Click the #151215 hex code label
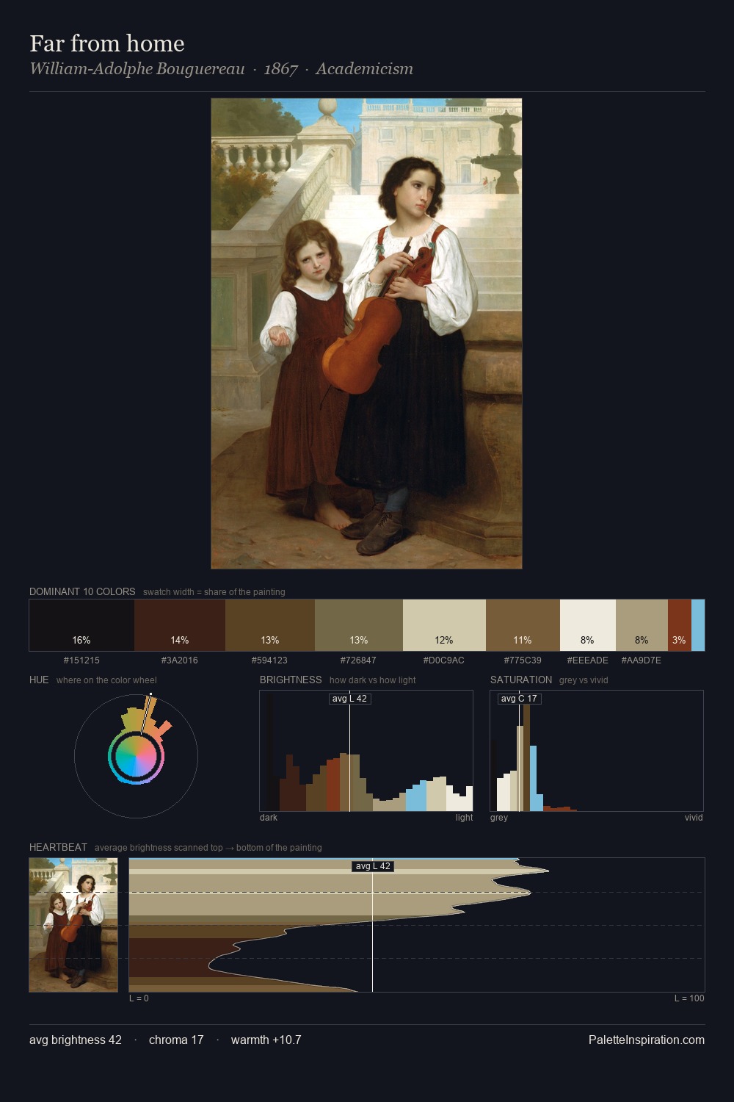Viewport: 734px width, 1102px height. 81,660
